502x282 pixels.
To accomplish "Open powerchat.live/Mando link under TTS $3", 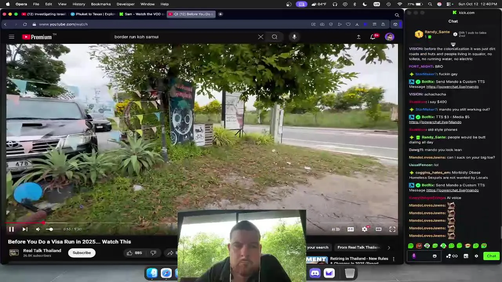I will pyautogui.click(x=435, y=122).
